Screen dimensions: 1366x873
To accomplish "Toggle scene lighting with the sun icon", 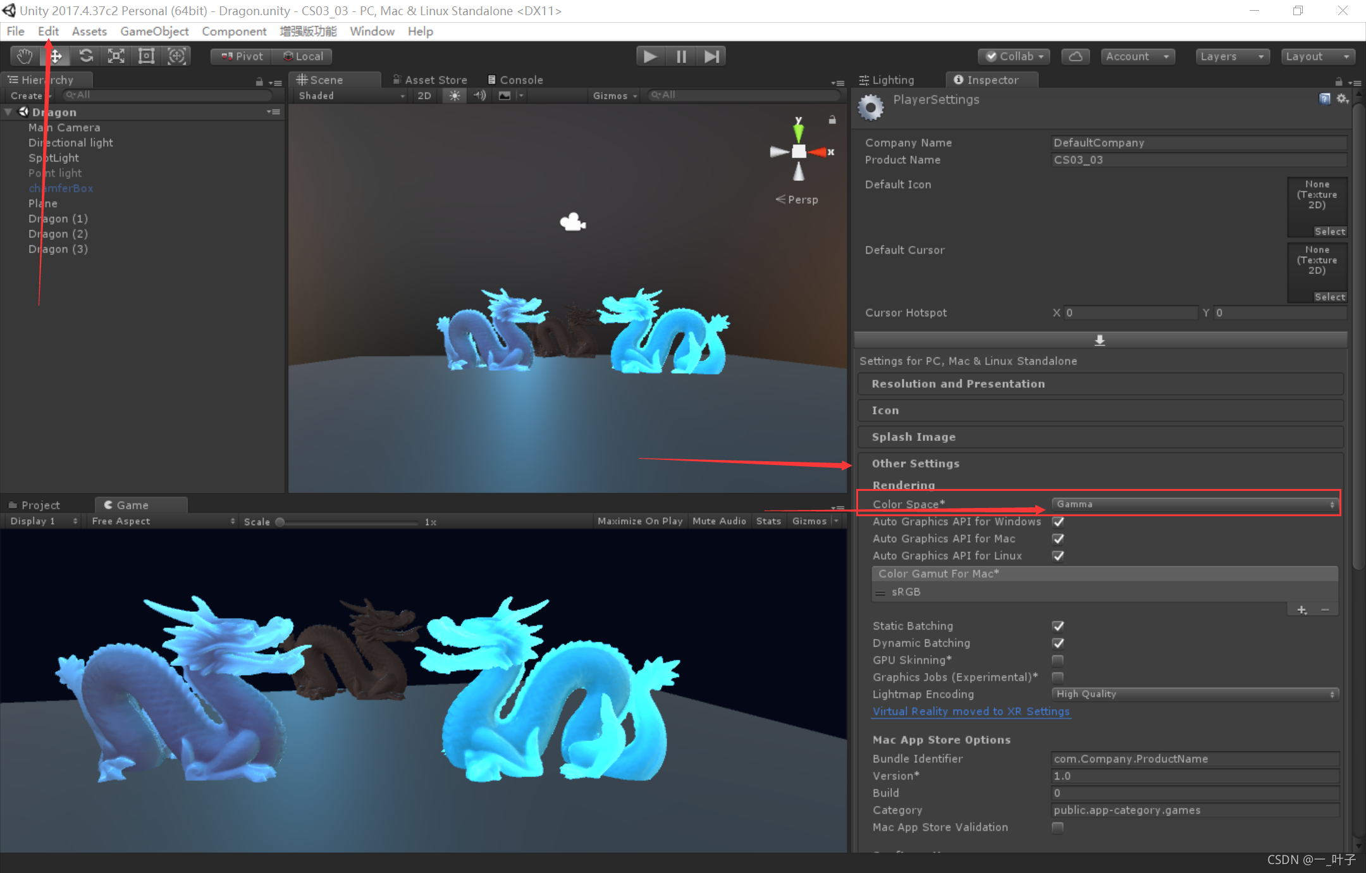I will [x=454, y=96].
